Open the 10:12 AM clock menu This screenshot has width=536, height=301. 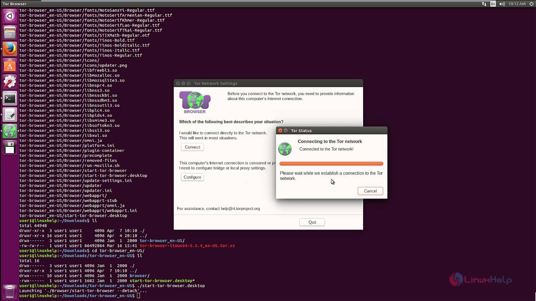coord(517,4)
